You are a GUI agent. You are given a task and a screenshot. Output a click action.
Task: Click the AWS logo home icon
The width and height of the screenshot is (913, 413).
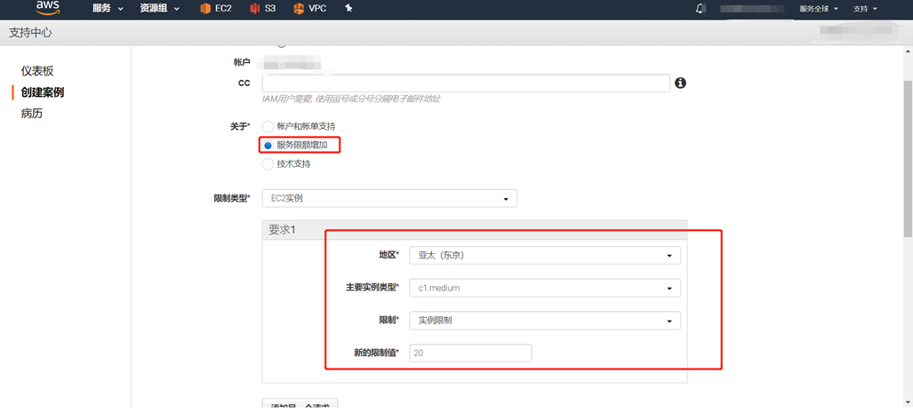48,9
